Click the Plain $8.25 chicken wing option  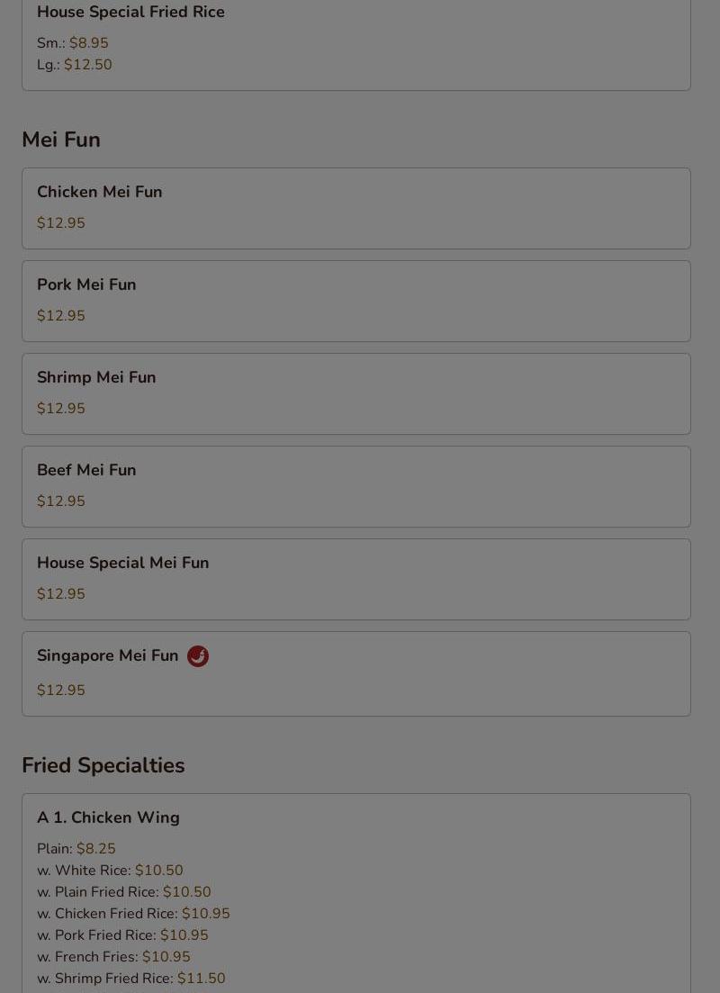[76, 849]
